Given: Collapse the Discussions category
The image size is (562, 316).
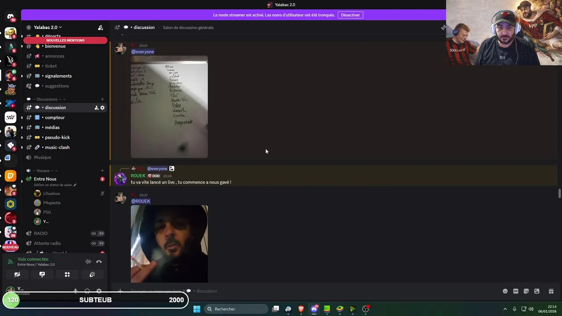Looking at the screenshot, I should tap(47, 99).
